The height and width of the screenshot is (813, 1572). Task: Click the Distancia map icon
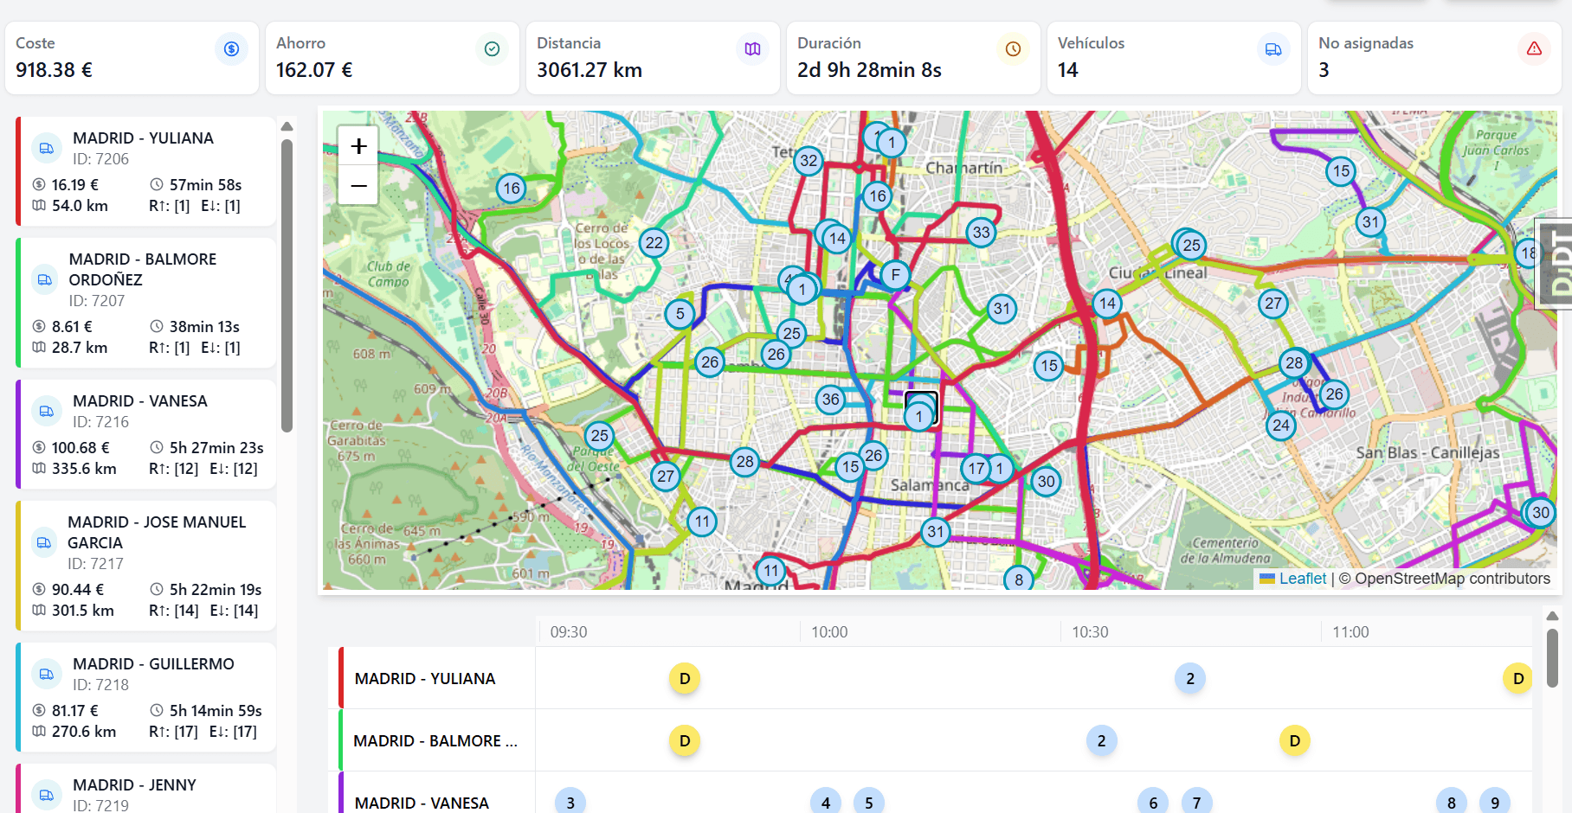tap(752, 49)
